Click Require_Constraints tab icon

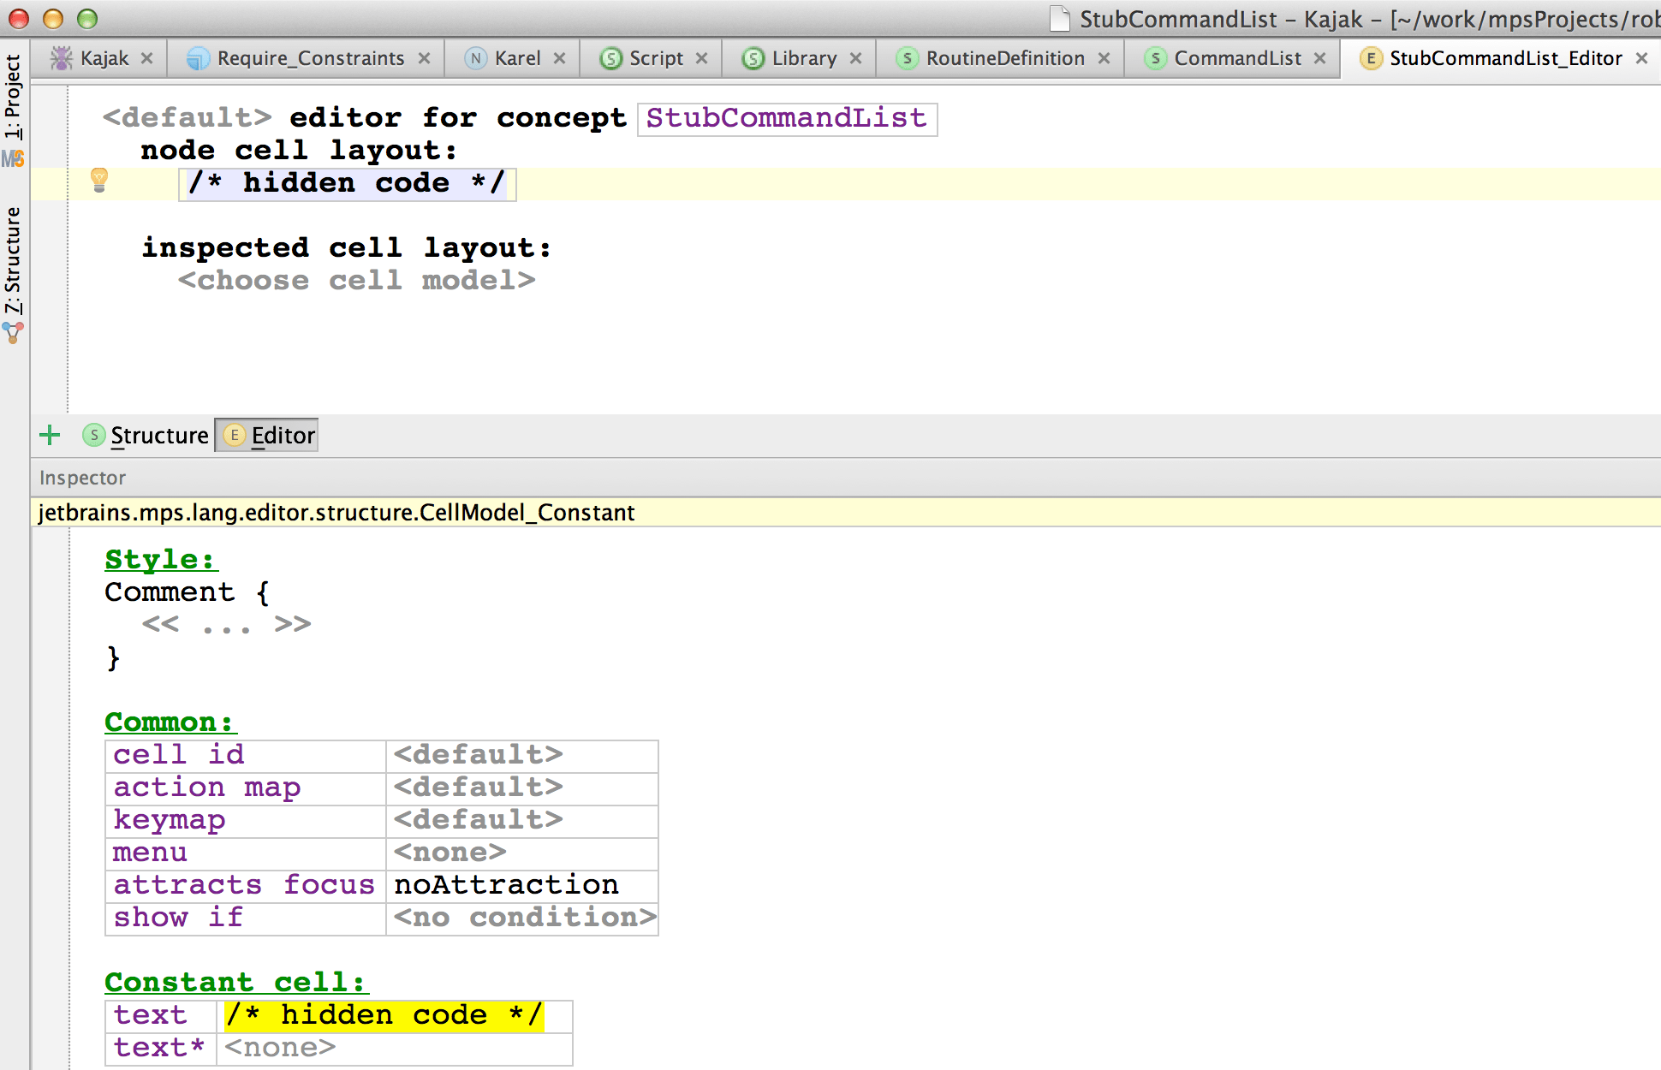[x=198, y=58]
